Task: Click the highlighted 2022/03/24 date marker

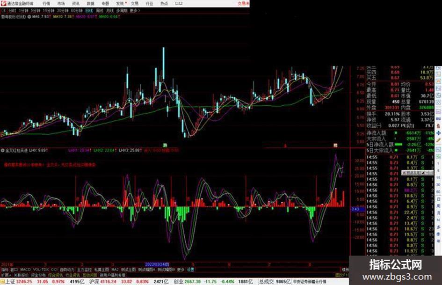Action: point(157,265)
